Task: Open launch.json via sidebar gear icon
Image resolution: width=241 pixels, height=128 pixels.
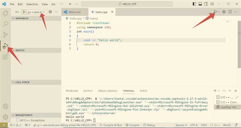Action: [50, 12]
